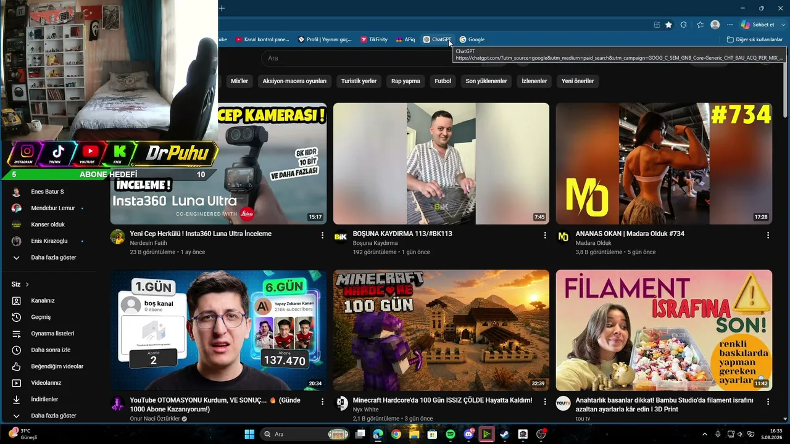Open the TikFinity bookmark
The image size is (790, 444).
(374, 39)
